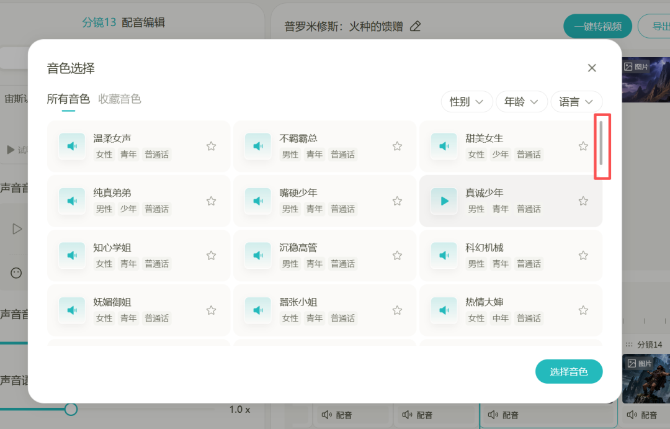Image resolution: width=670 pixels, height=429 pixels.
Task: Click the 1.0x speed slider handle
Action: point(71,409)
